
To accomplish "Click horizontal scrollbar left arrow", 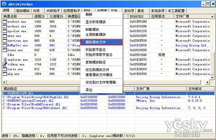I will [4, 82].
